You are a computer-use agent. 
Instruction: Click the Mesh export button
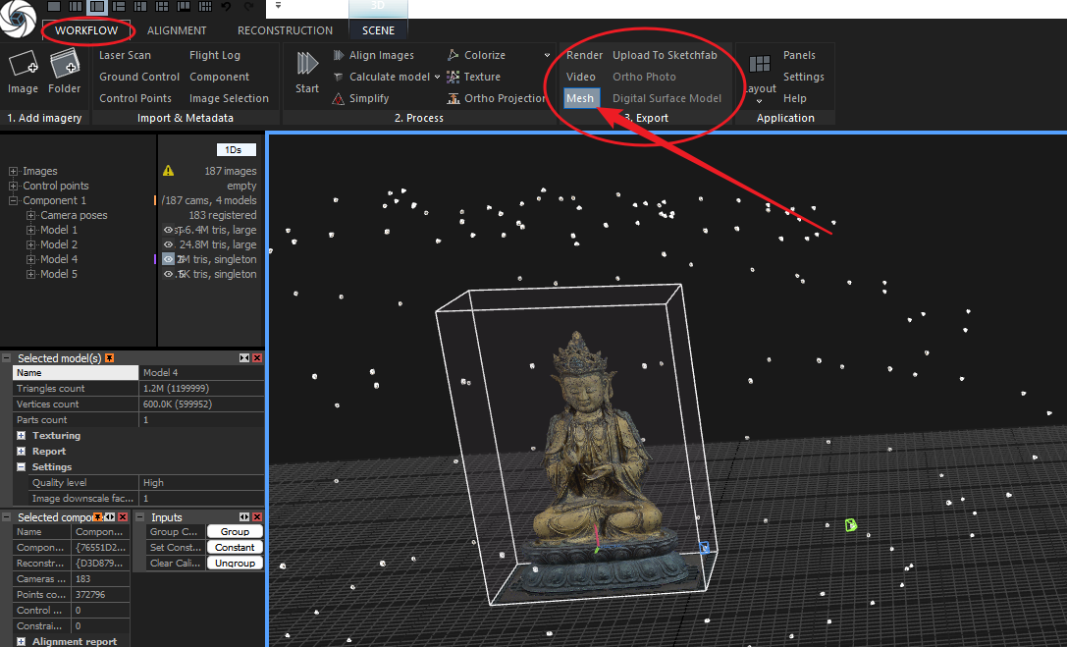click(x=580, y=98)
